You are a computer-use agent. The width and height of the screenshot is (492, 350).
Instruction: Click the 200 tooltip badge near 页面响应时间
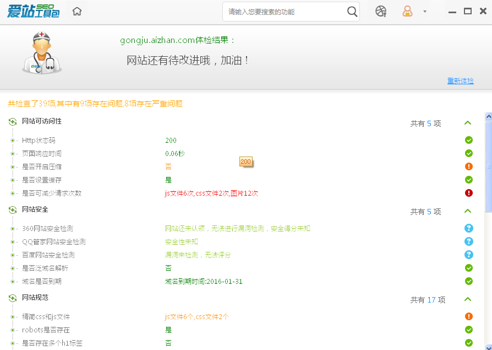click(x=245, y=161)
